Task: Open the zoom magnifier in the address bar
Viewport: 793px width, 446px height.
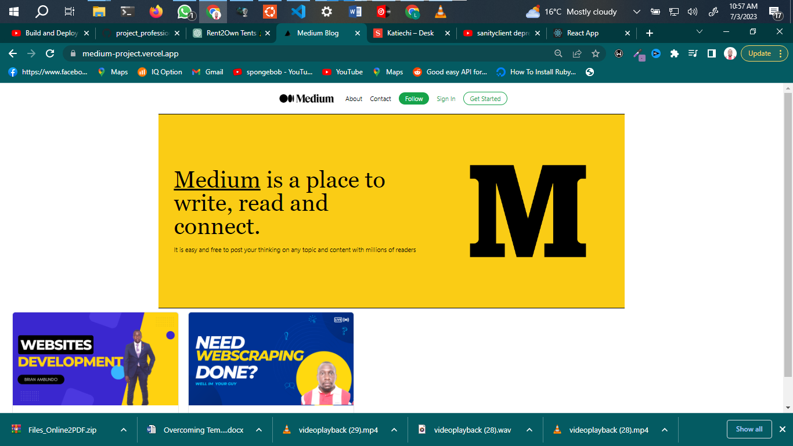Action: coord(558,53)
